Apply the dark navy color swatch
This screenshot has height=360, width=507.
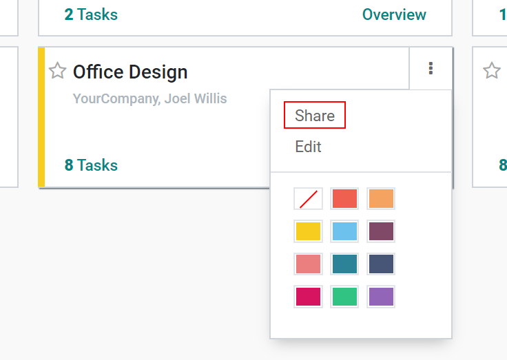381,264
